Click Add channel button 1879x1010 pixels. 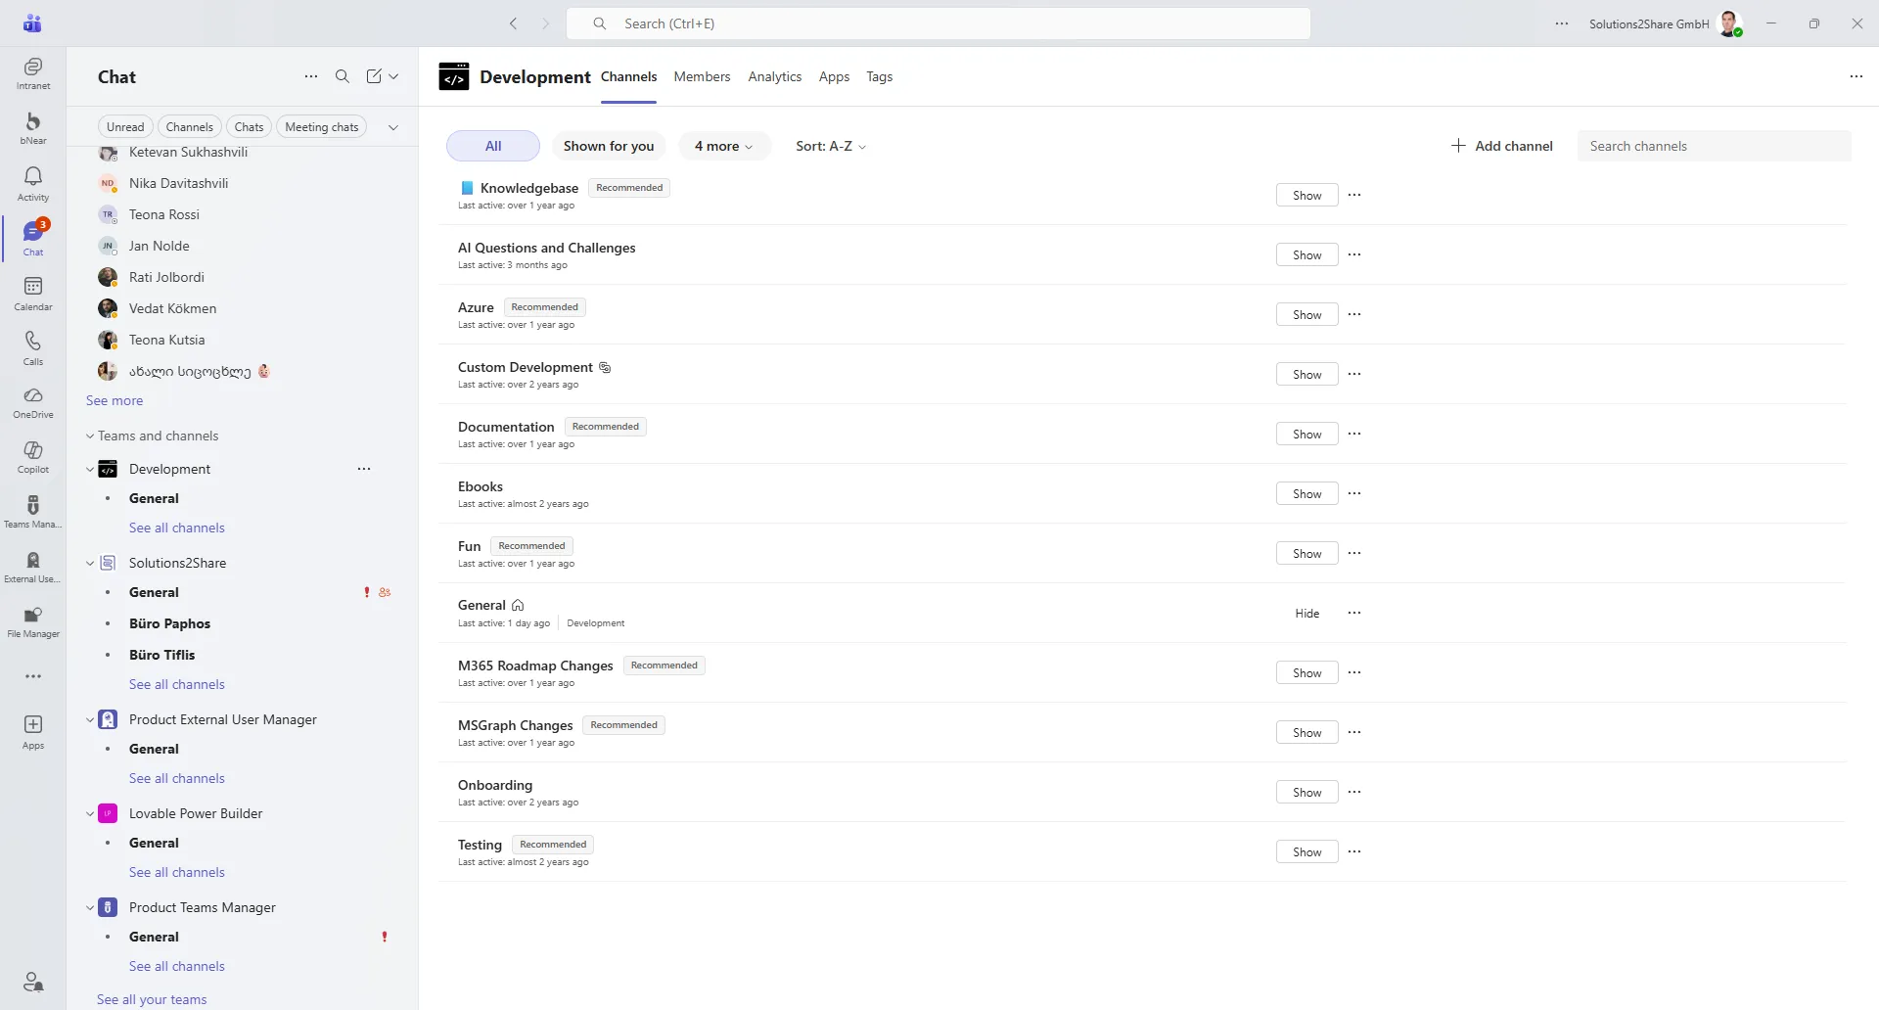1501,146
